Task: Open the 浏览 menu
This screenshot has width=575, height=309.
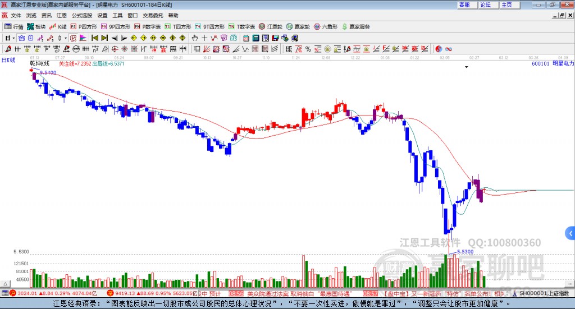Action: pyautogui.click(x=31, y=15)
